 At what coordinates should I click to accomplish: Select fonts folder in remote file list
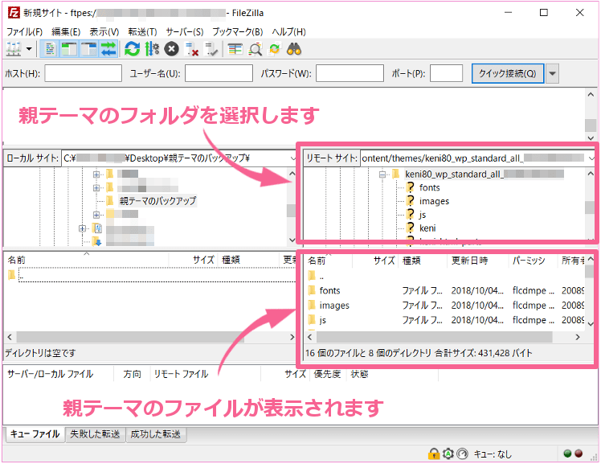pos(329,290)
